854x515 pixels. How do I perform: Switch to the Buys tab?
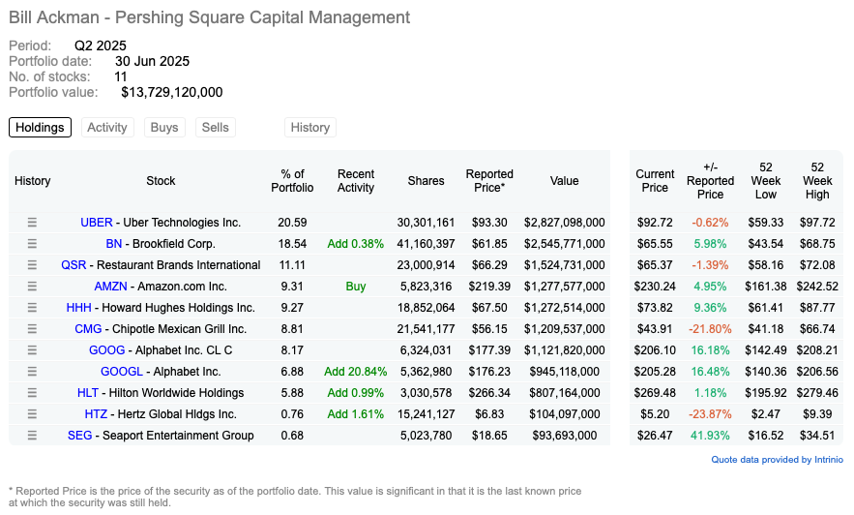tap(164, 128)
